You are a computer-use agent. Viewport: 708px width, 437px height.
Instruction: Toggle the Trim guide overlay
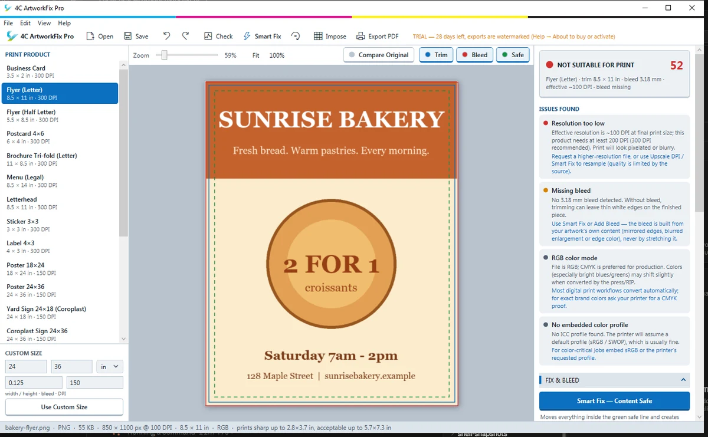click(x=435, y=55)
